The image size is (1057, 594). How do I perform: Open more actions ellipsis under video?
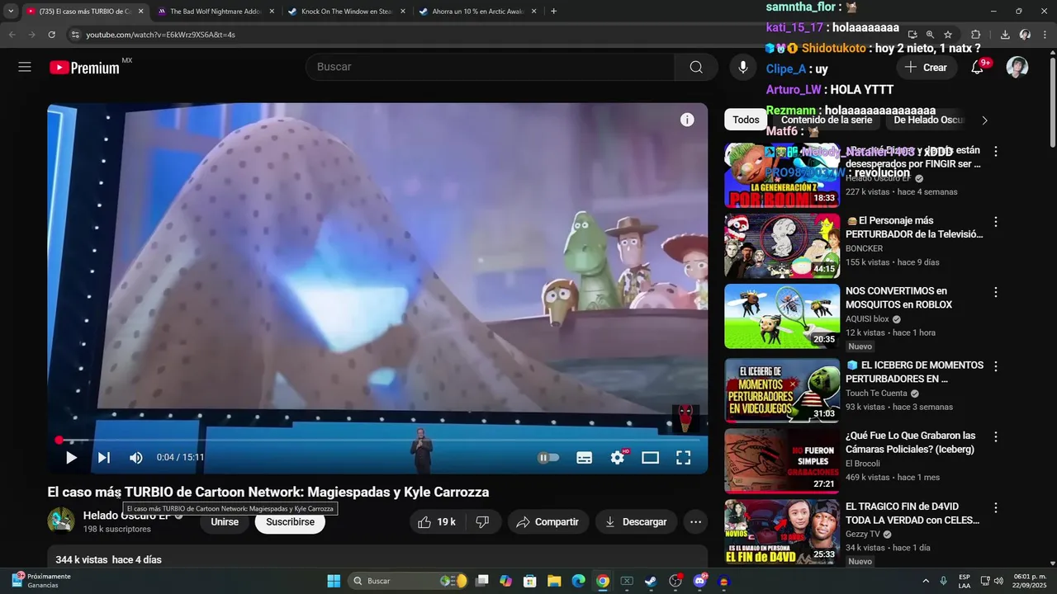tap(696, 522)
